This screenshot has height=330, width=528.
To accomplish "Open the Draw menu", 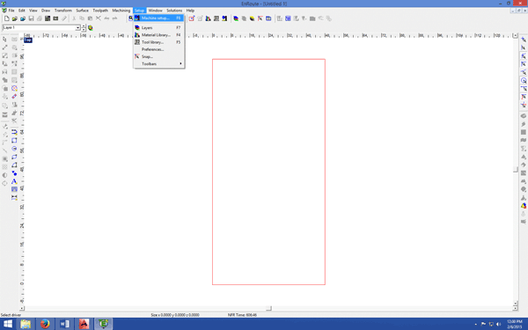I will pos(46,11).
